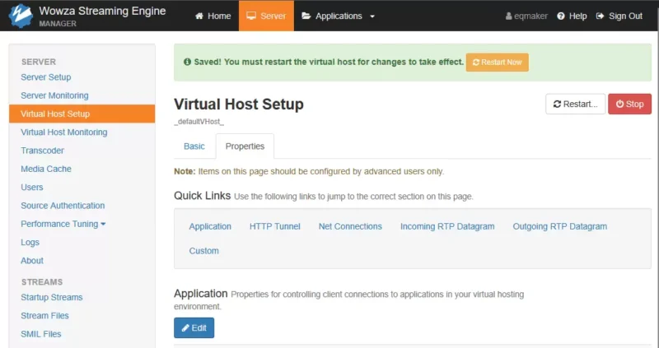The height and width of the screenshot is (348, 659).
Task: Click the Sign Out arrow icon
Action: [x=601, y=16]
